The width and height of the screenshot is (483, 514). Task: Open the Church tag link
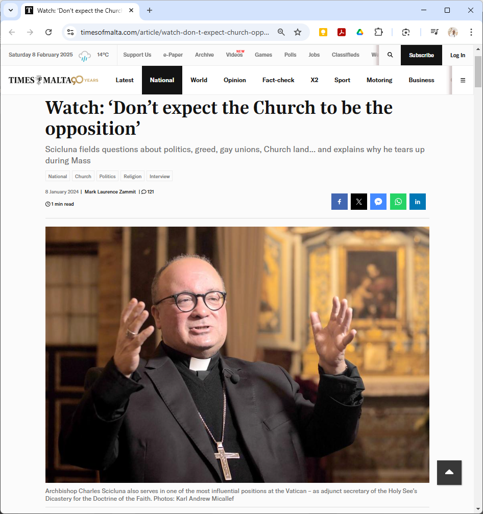click(83, 177)
